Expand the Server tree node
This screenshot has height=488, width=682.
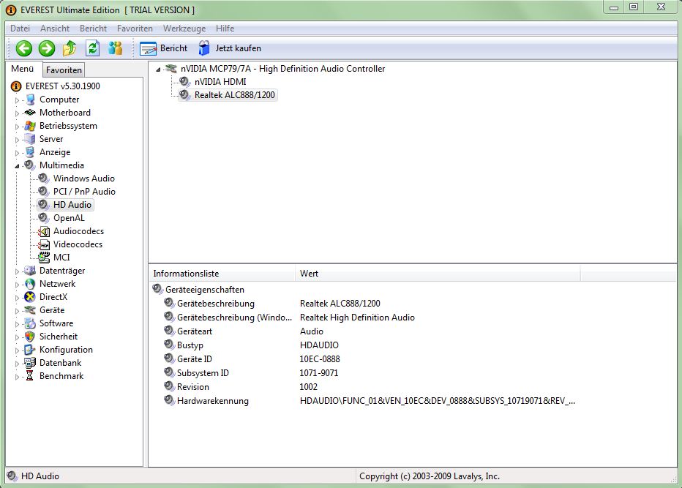(17, 140)
